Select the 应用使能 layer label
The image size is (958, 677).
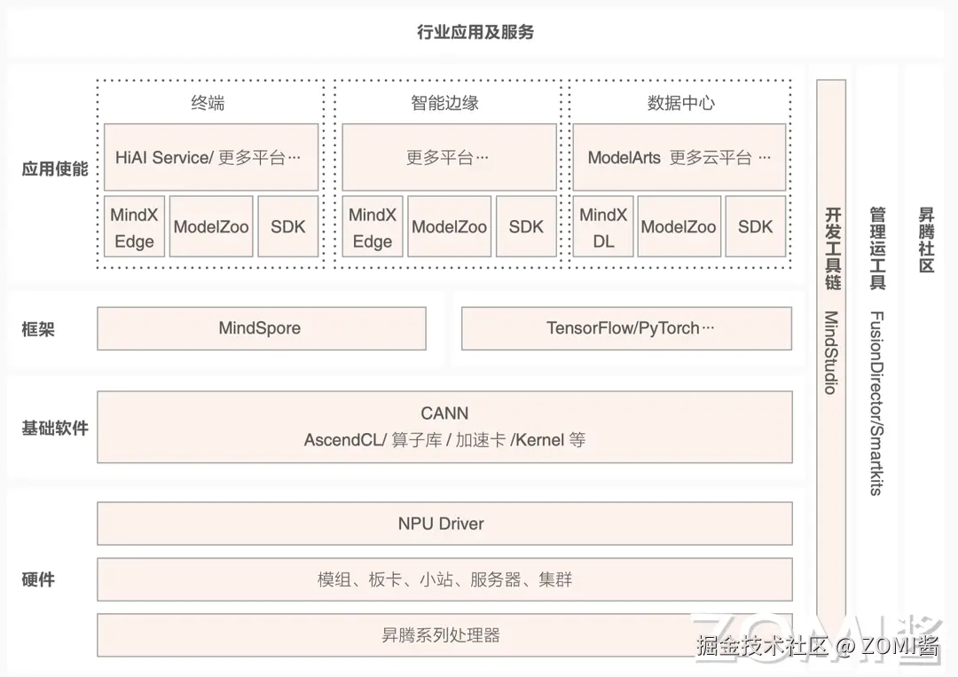(x=55, y=169)
